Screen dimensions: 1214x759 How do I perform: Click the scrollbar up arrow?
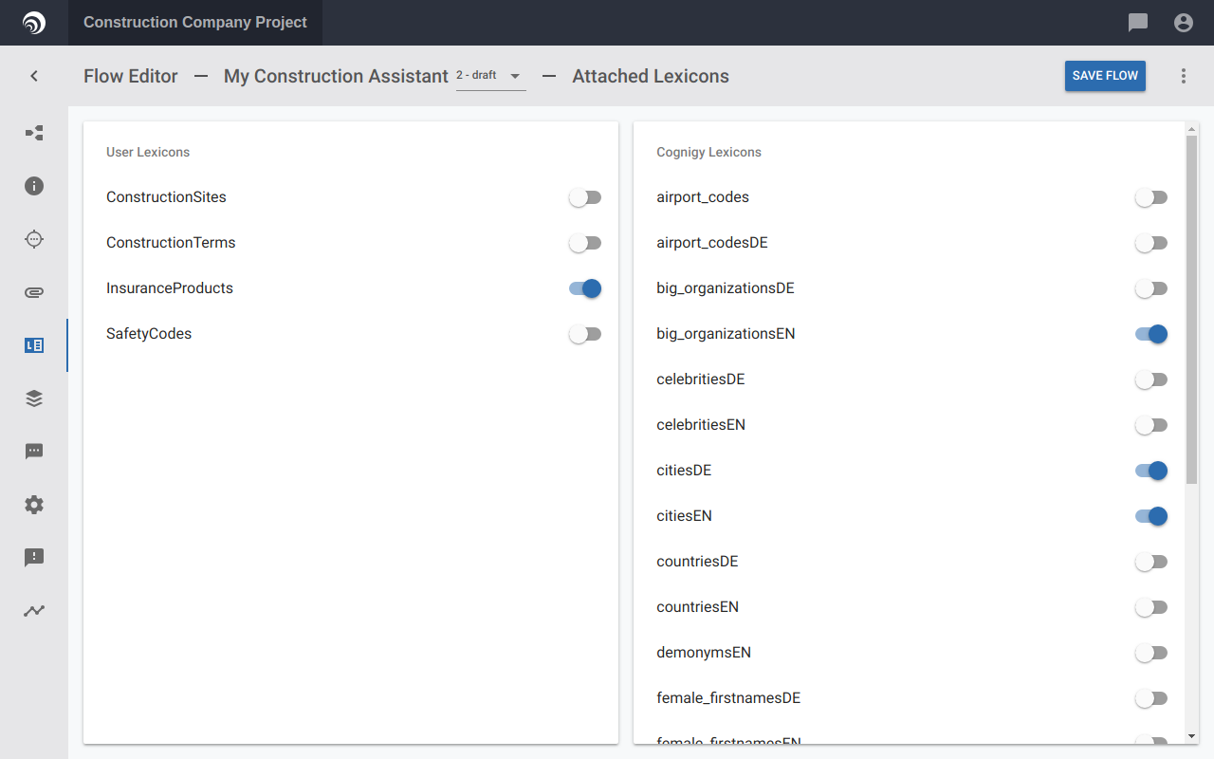pyautogui.click(x=1192, y=128)
